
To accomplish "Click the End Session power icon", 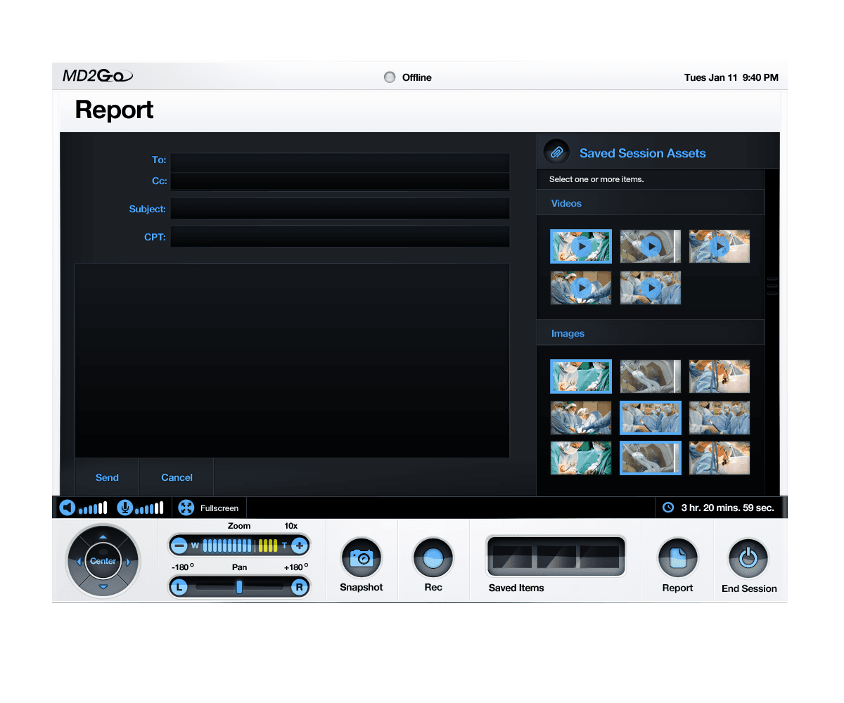I will point(749,558).
